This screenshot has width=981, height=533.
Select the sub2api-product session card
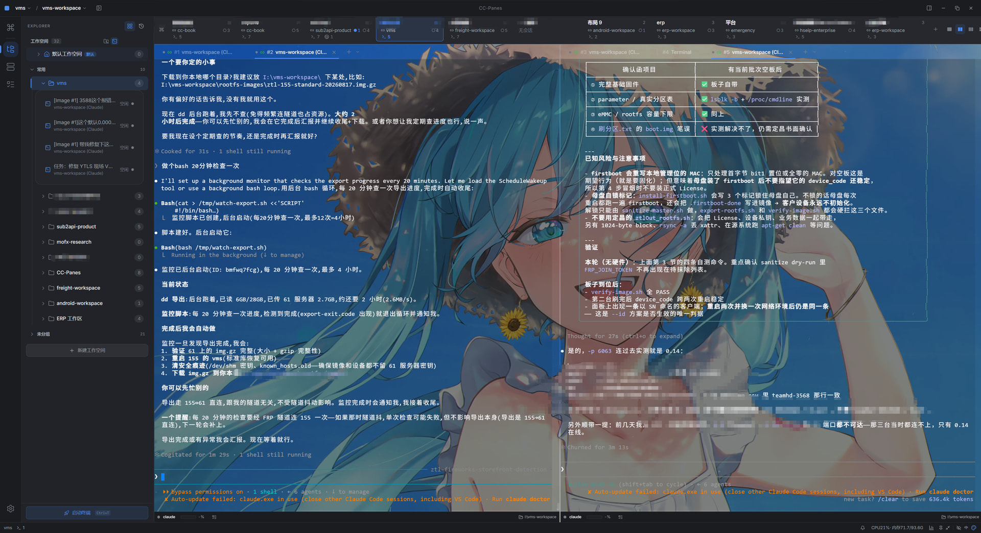[x=339, y=30]
